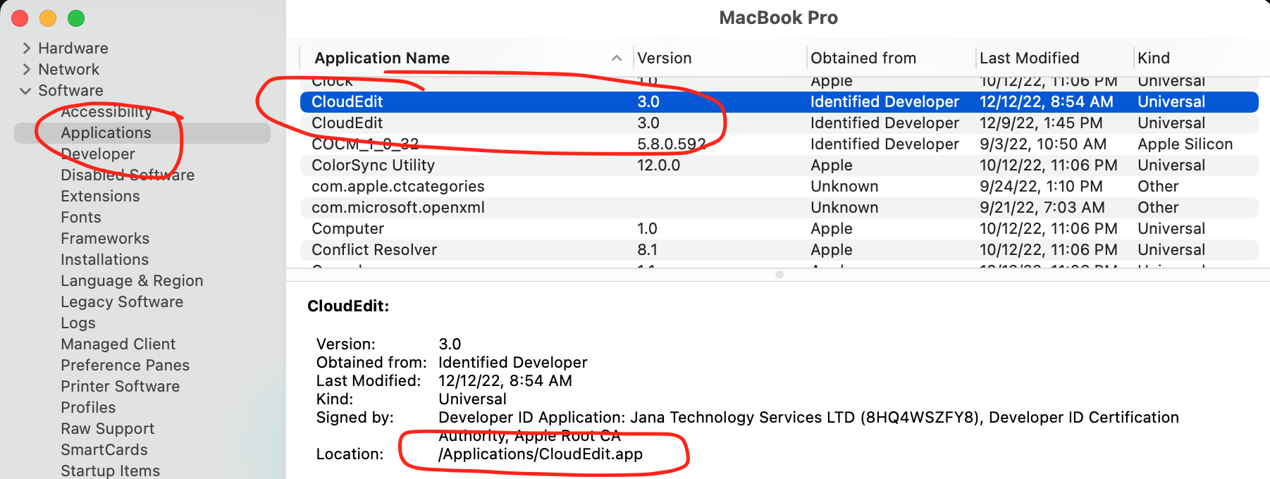This screenshot has width=1270, height=479.
Task: Expand the Network section chevron
Action: [26, 69]
